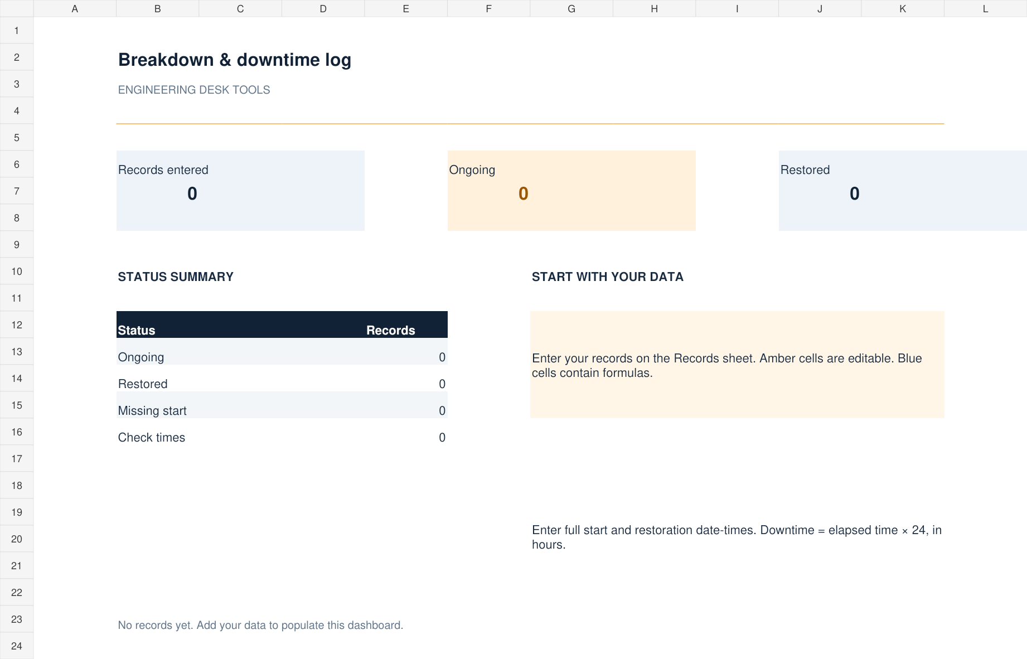Image resolution: width=1027 pixels, height=659 pixels.
Task: Select the "Status" table header cell
Action: point(137,331)
